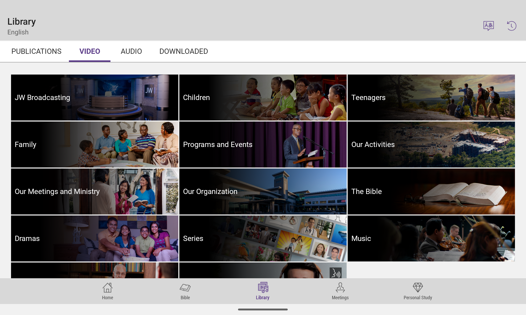
Task: Open The Bible video category
Action: click(431, 191)
